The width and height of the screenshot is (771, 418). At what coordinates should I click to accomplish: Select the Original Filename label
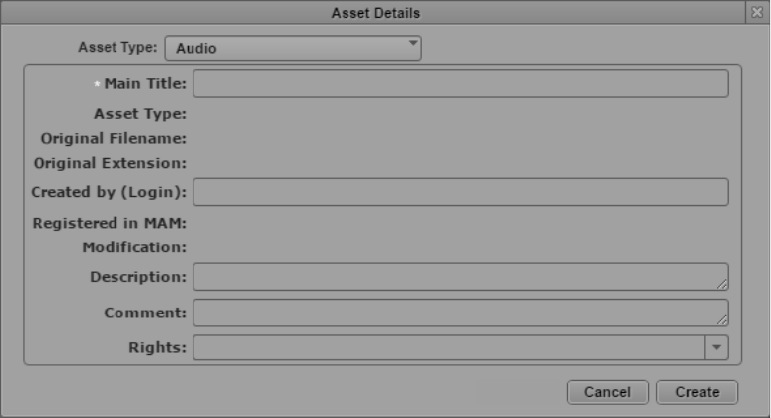point(114,138)
